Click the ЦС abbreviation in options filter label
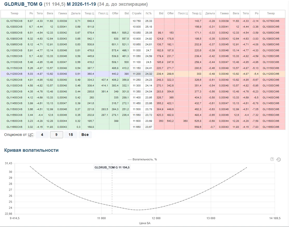This screenshot has width=289, height=227. pos(31,135)
